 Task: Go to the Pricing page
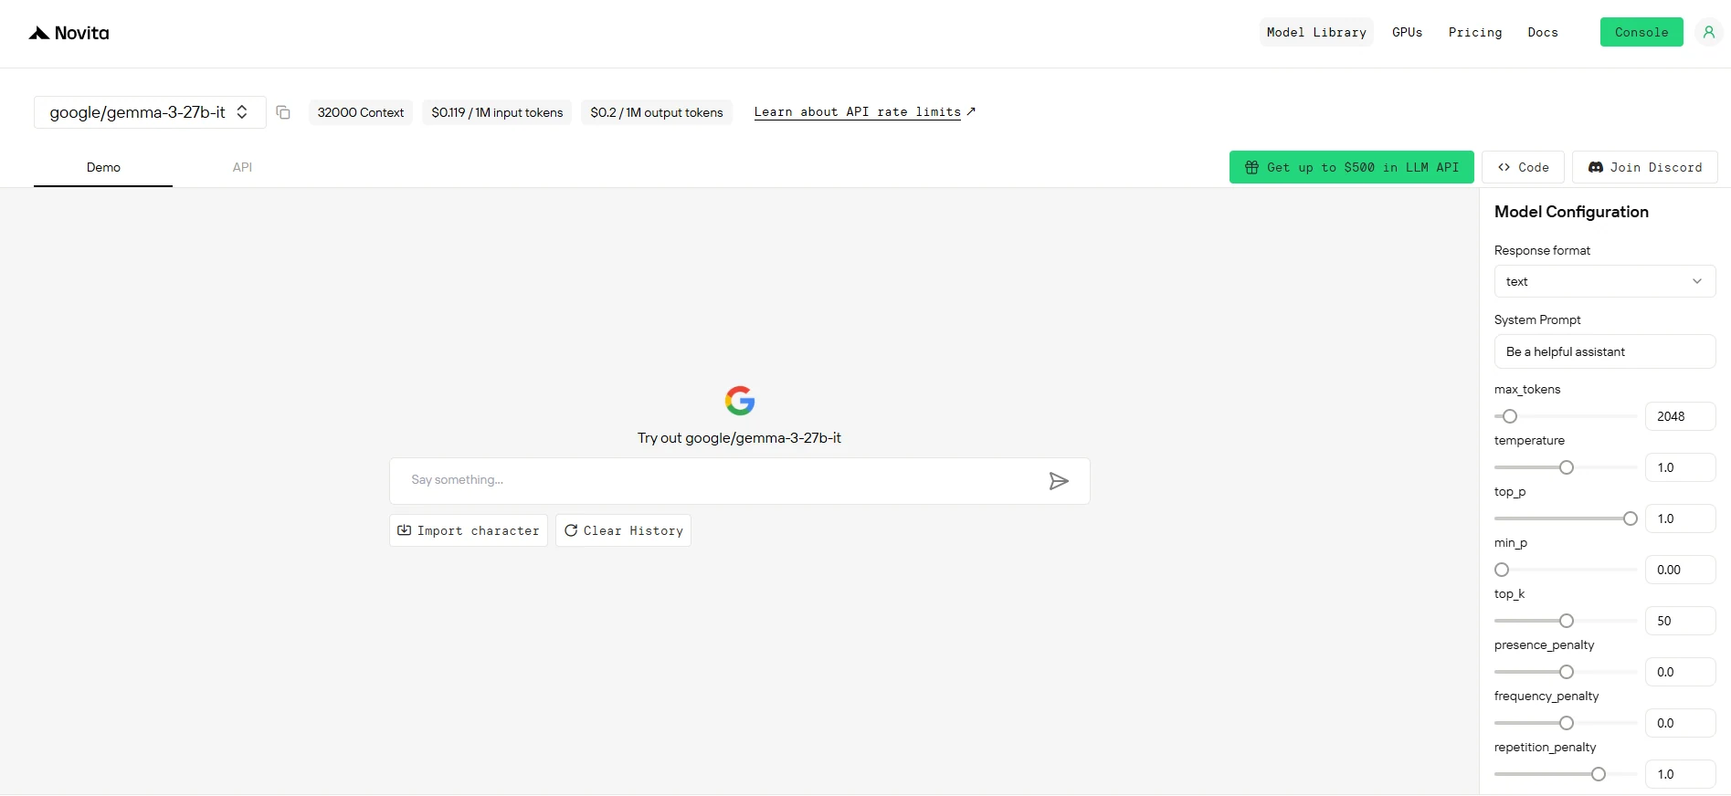[x=1475, y=32]
